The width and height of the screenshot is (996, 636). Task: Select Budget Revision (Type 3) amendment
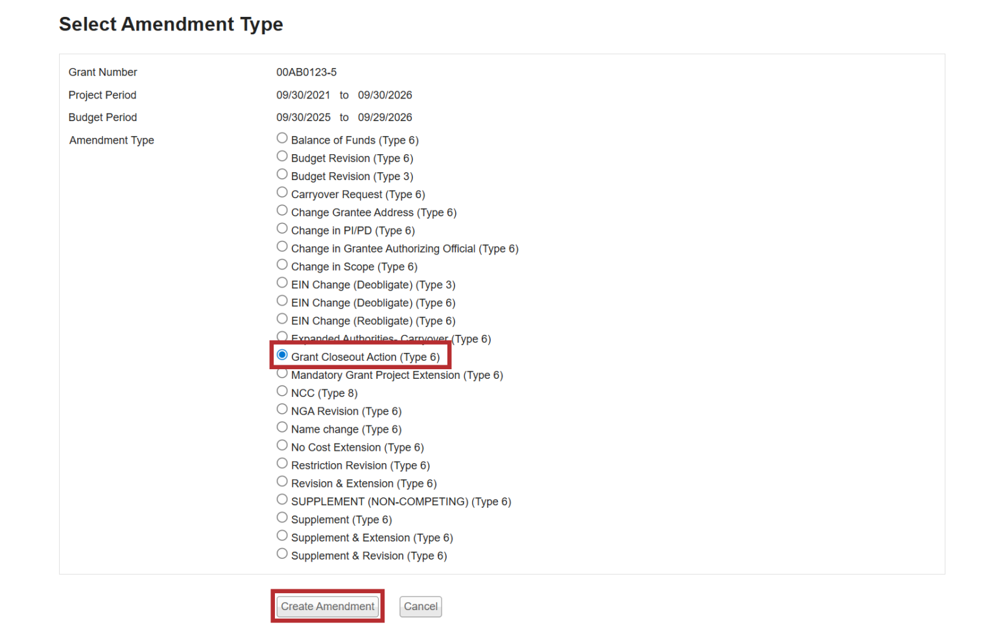tap(282, 175)
